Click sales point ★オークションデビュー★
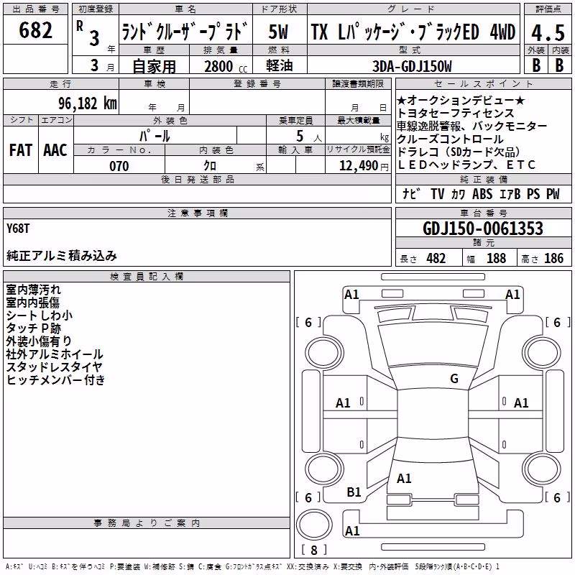 [461, 100]
